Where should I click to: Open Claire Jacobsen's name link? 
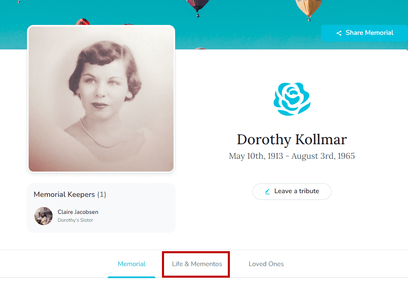coord(78,212)
